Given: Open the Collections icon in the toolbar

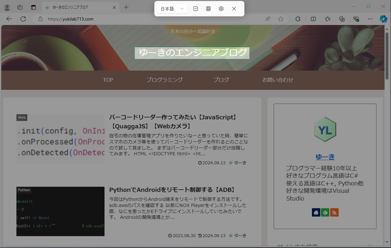Looking at the screenshot, I should pos(342,19).
